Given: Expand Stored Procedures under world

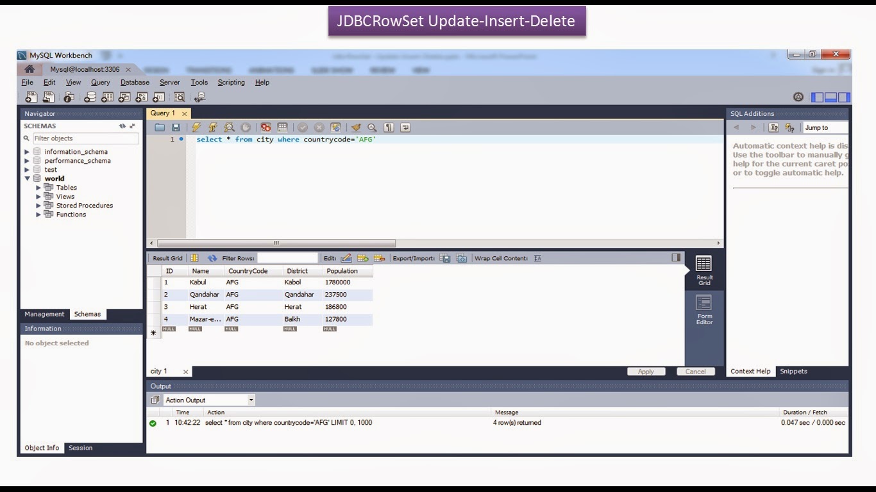Looking at the screenshot, I should click(38, 206).
